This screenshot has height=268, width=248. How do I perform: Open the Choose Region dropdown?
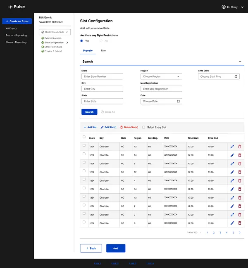coord(161,76)
